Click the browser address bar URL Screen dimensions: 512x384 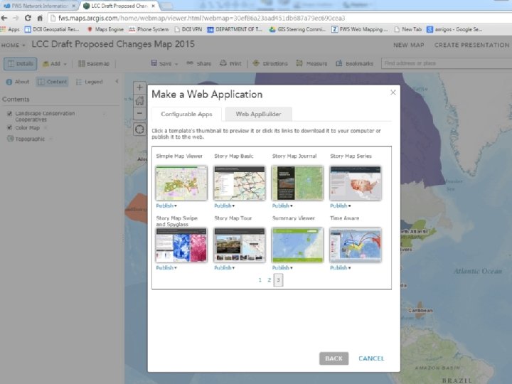tap(201, 18)
